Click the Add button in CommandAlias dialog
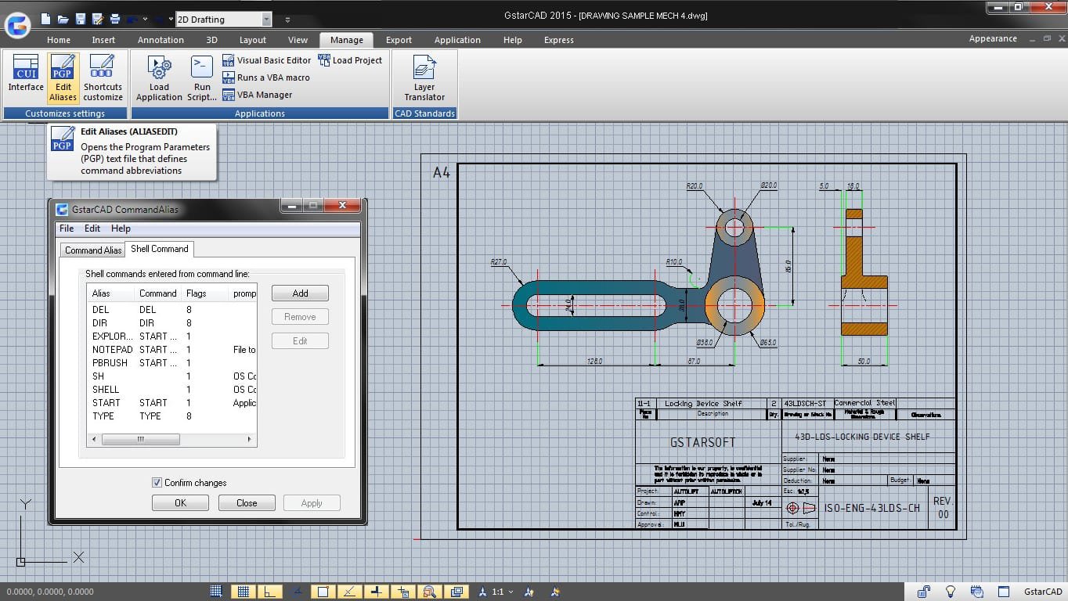Screen dimensions: 1068x601 coord(300,293)
